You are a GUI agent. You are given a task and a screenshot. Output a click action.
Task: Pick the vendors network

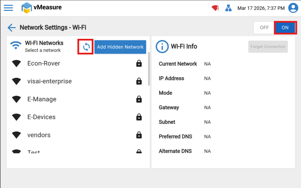(39, 135)
